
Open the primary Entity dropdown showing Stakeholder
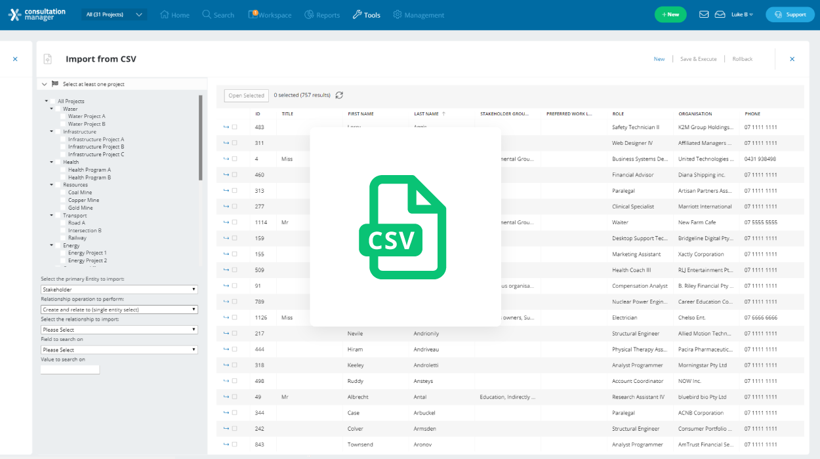[119, 289]
